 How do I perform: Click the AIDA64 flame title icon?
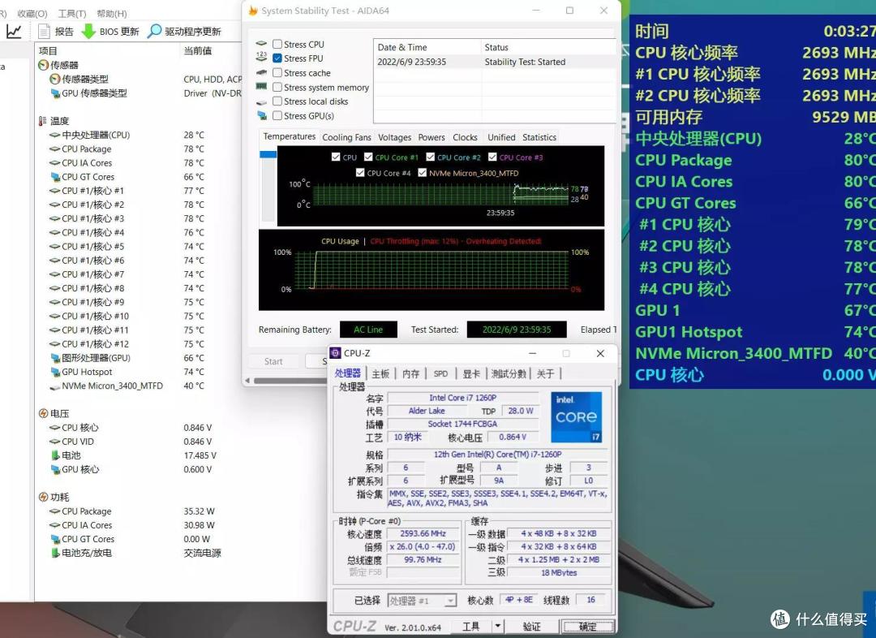coord(253,11)
